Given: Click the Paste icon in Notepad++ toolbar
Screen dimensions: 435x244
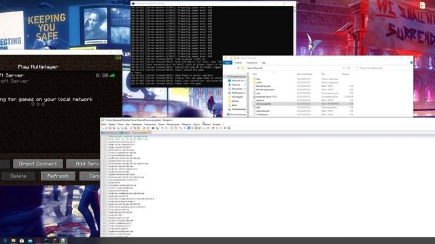Looking at the screenshot, I should coord(138,128).
